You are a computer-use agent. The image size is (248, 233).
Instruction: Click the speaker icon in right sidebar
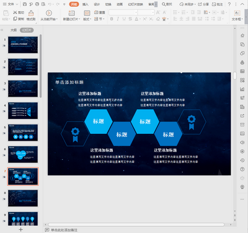click(x=242, y=143)
